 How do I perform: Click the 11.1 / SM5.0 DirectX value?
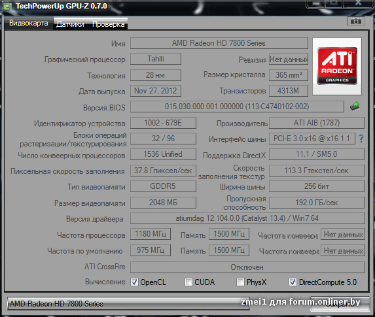click(x=317, y=154)
